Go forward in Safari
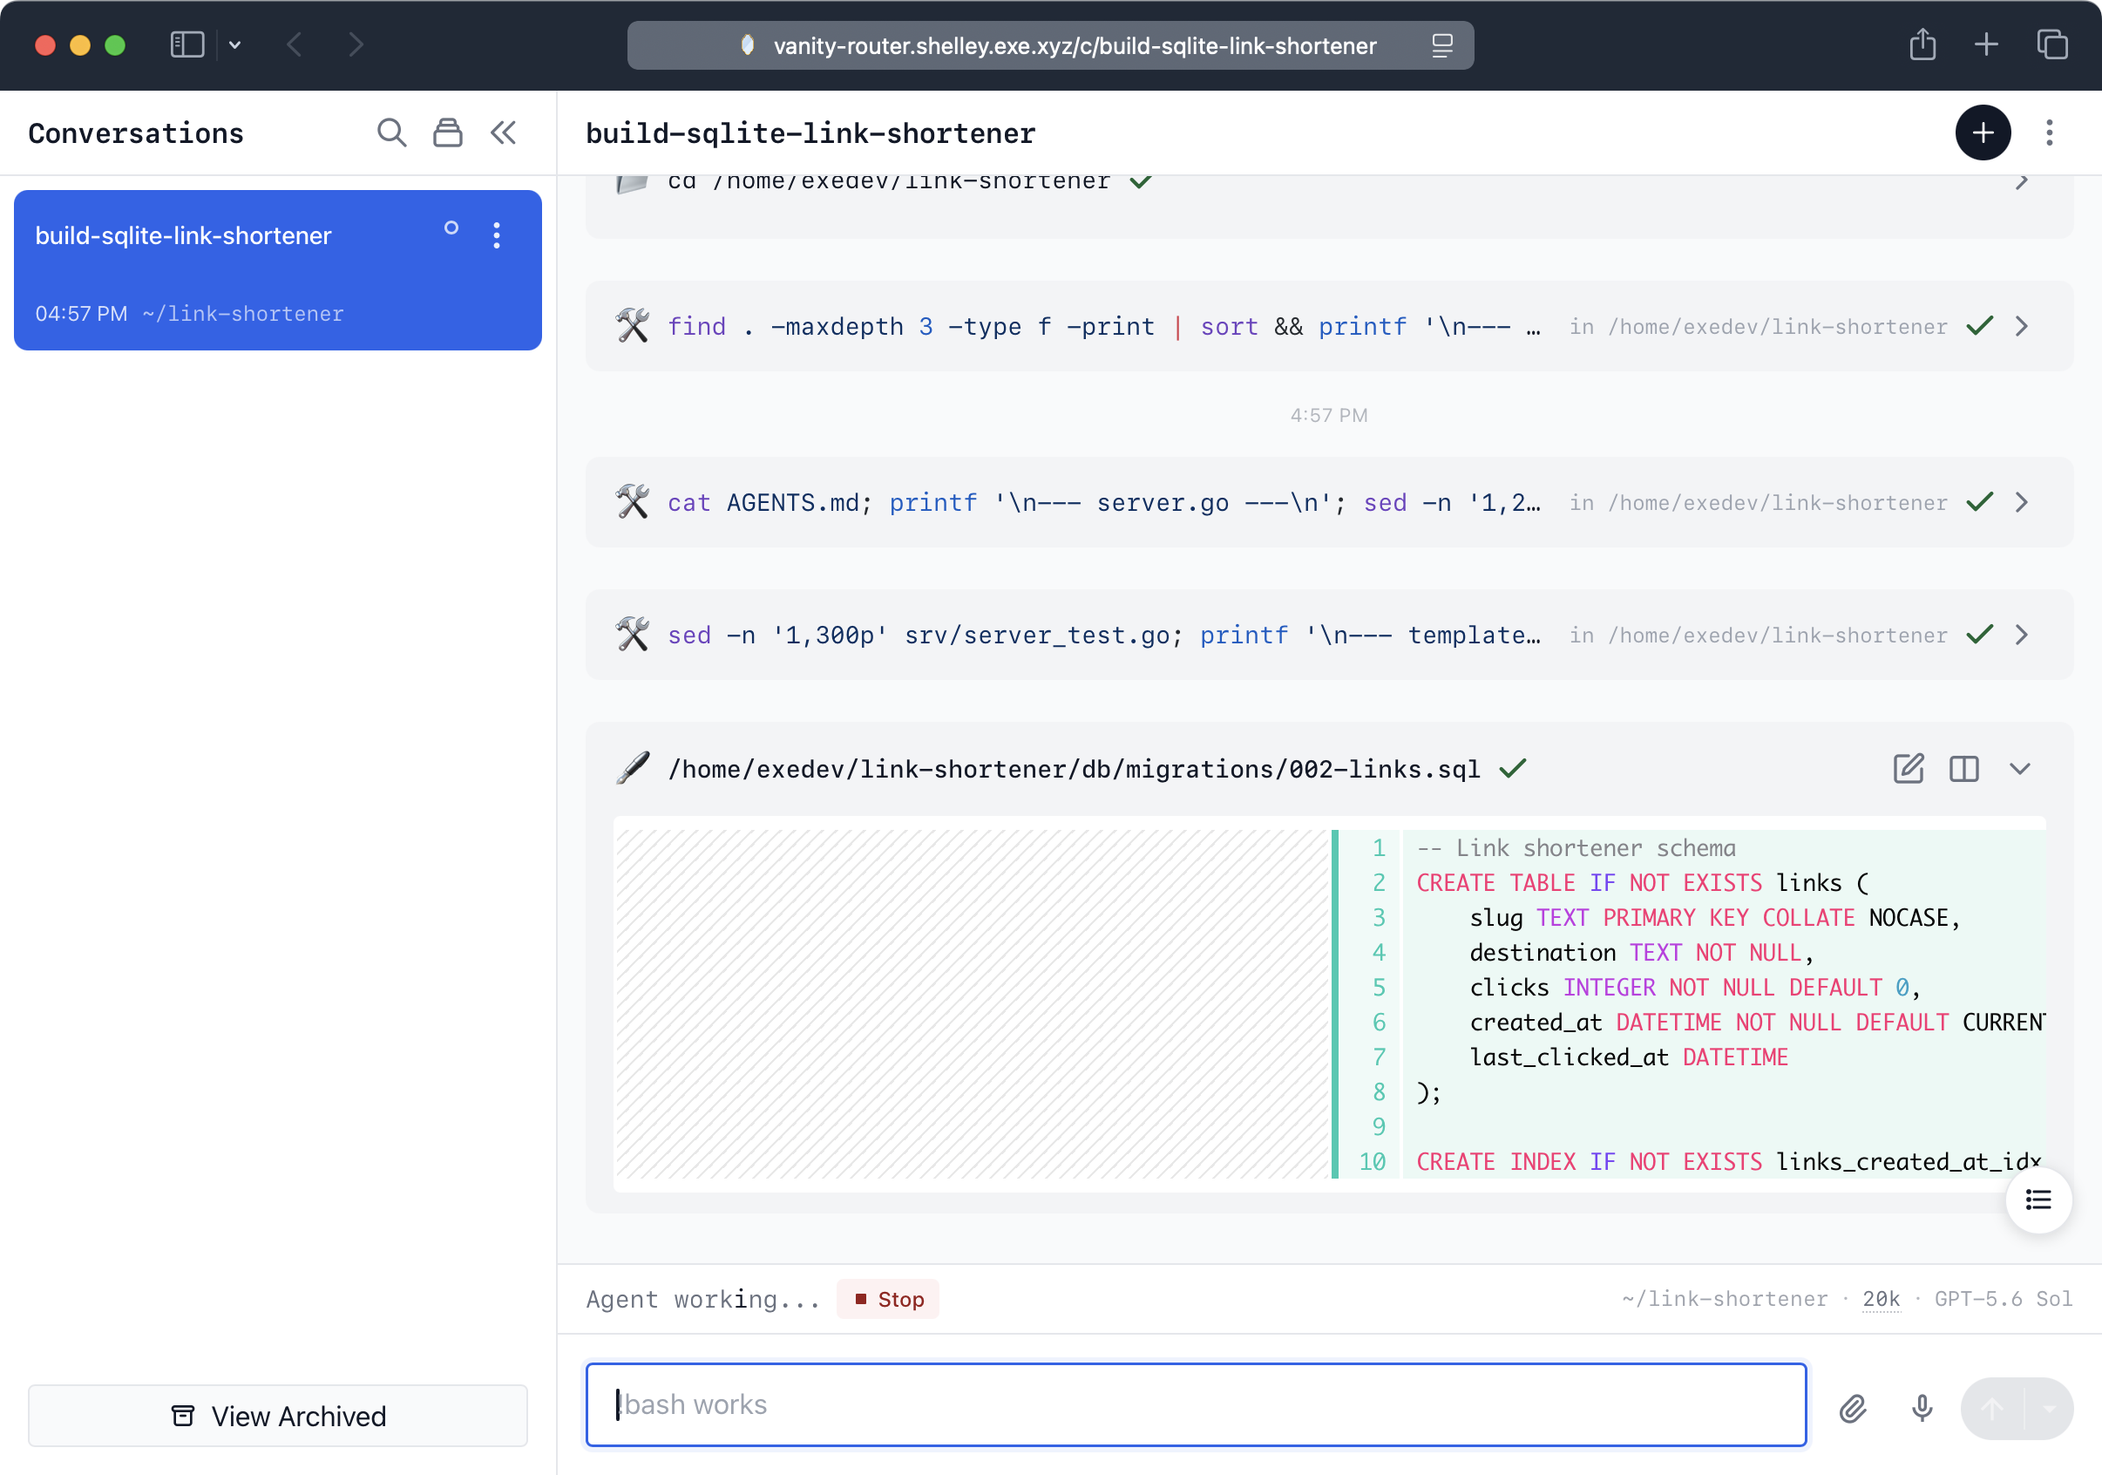 tap(356, 44)
